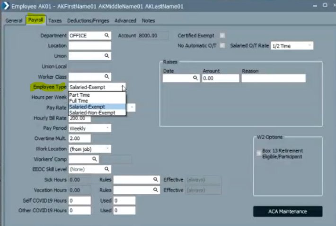Viewport: 336px width, 226px height.
Task: Click the Union lookup magnifier icon
Action: tap(107, 56)
